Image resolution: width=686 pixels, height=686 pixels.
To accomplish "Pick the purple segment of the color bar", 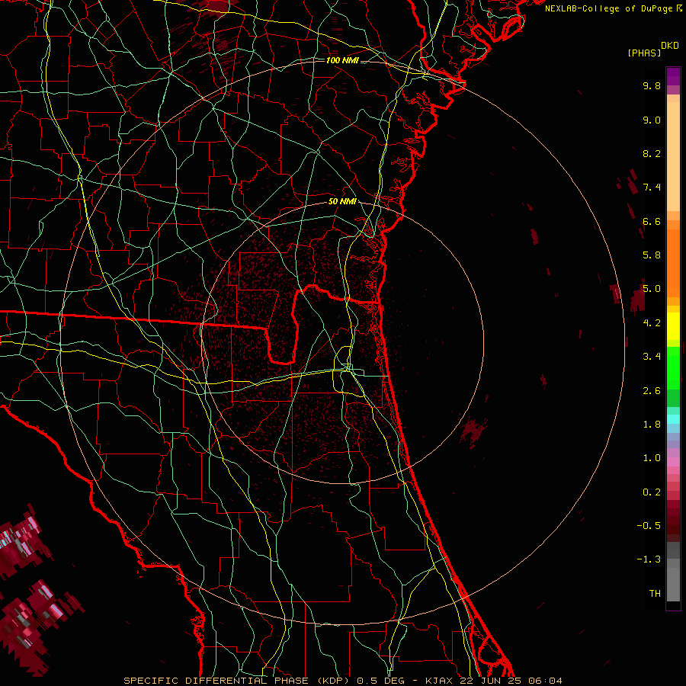I will [673, 76].
